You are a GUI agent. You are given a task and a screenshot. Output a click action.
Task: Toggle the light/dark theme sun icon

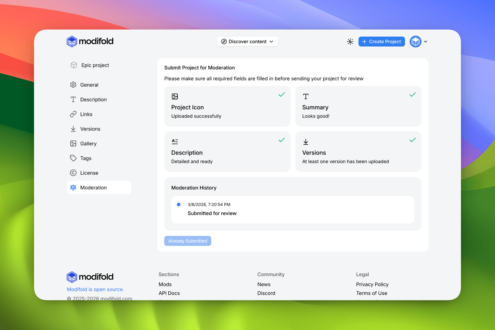350,42
